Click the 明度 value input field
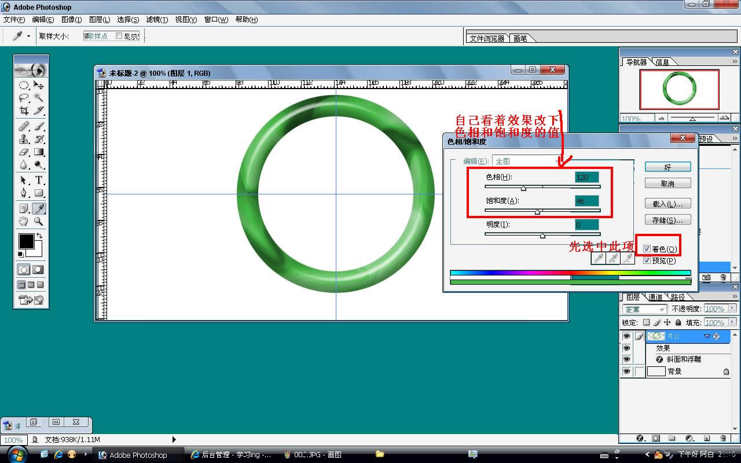Screen dimensions: 741x463 coord(586,225)
